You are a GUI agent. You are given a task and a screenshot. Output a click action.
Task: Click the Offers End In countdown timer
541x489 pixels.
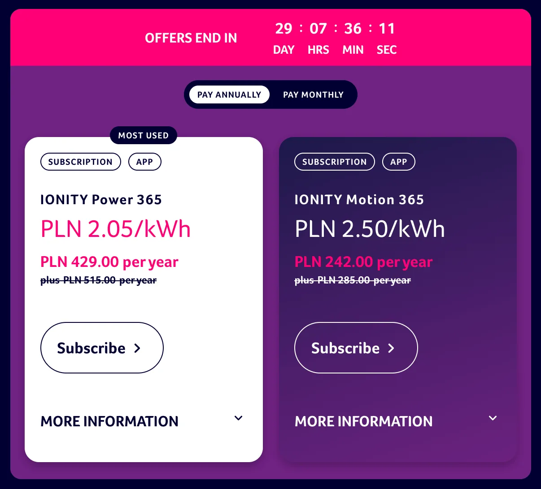(x=335, y=38)
